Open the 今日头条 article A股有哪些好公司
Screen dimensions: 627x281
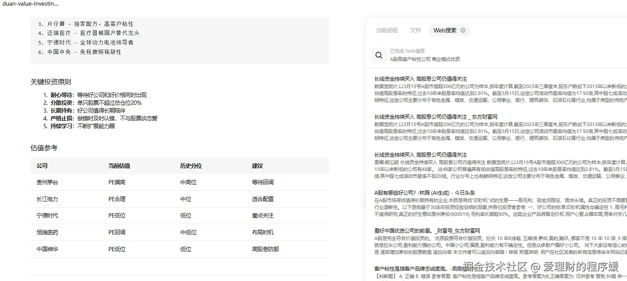tap(426, 192)
